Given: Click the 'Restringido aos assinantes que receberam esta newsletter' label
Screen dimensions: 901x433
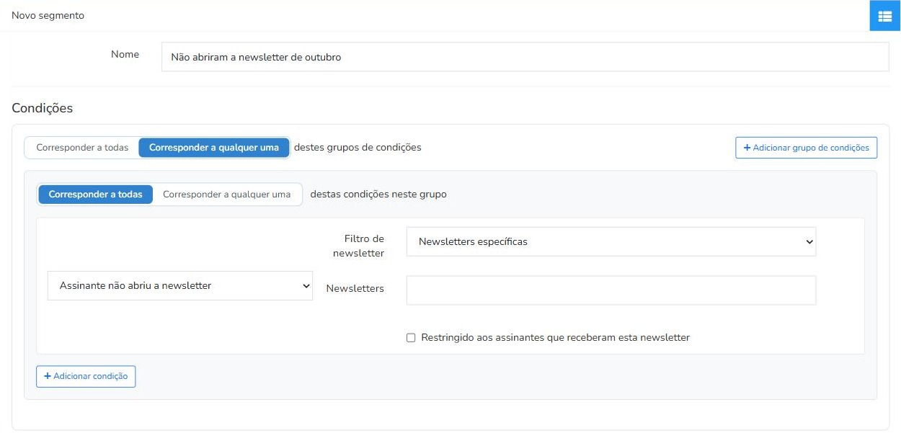Looking at the screenshot, I should [x=556, y=337].
